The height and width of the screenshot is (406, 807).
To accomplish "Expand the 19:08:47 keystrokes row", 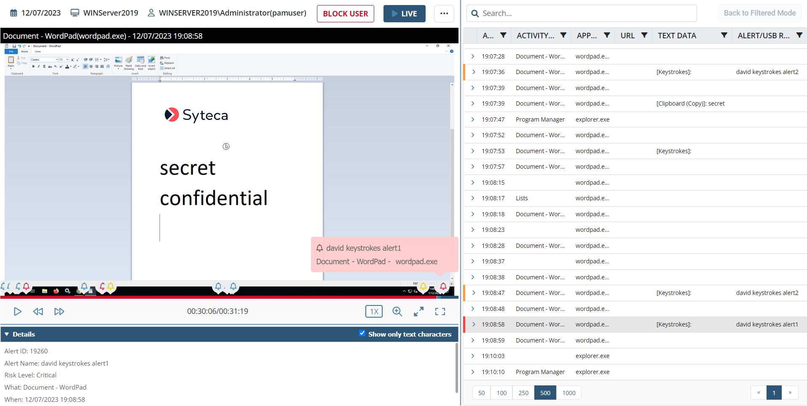I will 473,293.
